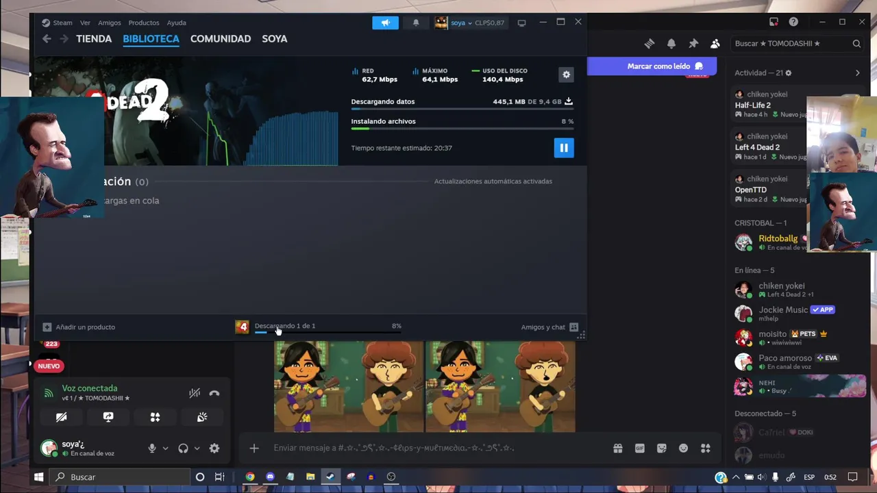Go forward with Steam's right arrow

tap(64, 39)
